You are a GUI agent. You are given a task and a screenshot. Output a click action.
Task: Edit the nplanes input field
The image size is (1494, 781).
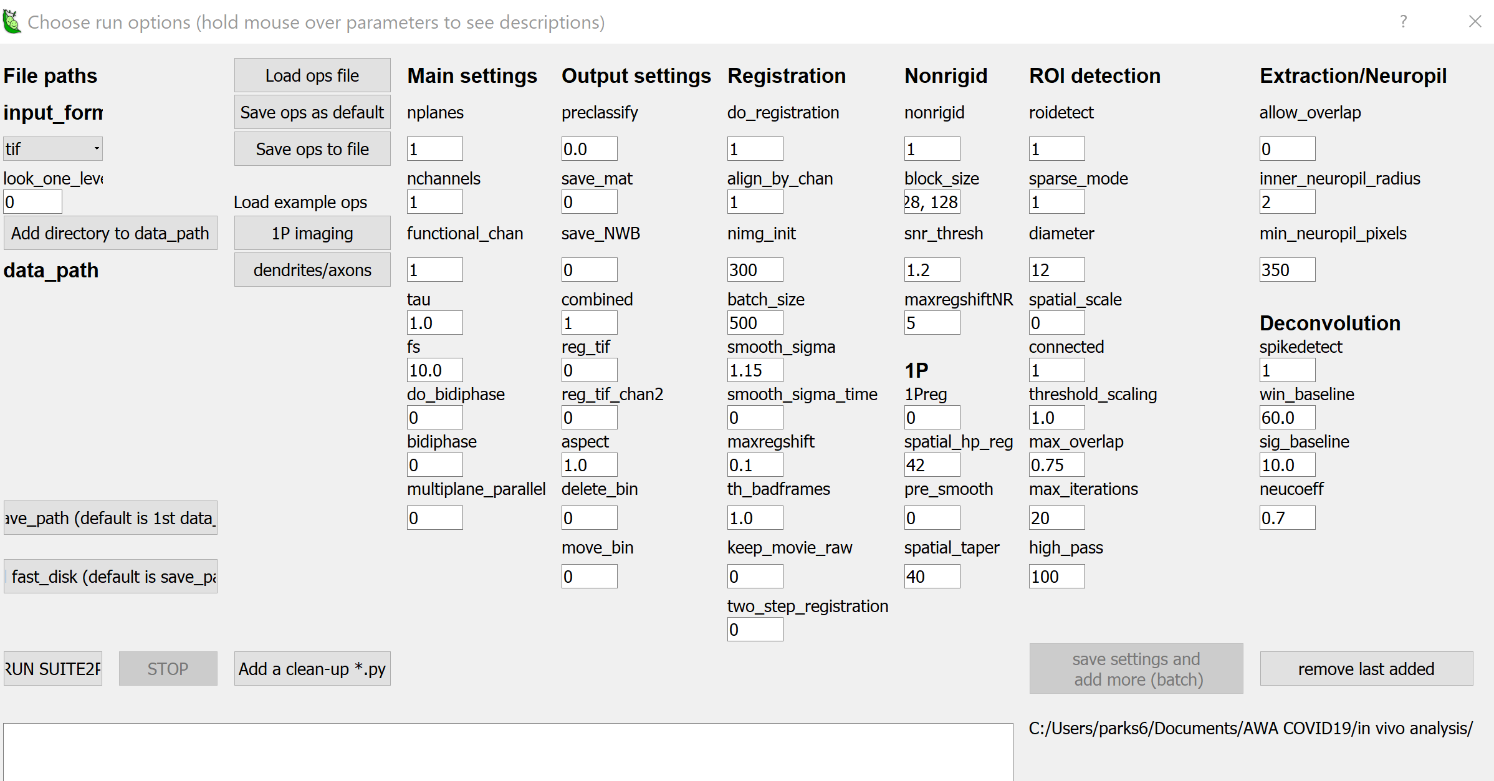pyautogui.click(x=434, y=148)
